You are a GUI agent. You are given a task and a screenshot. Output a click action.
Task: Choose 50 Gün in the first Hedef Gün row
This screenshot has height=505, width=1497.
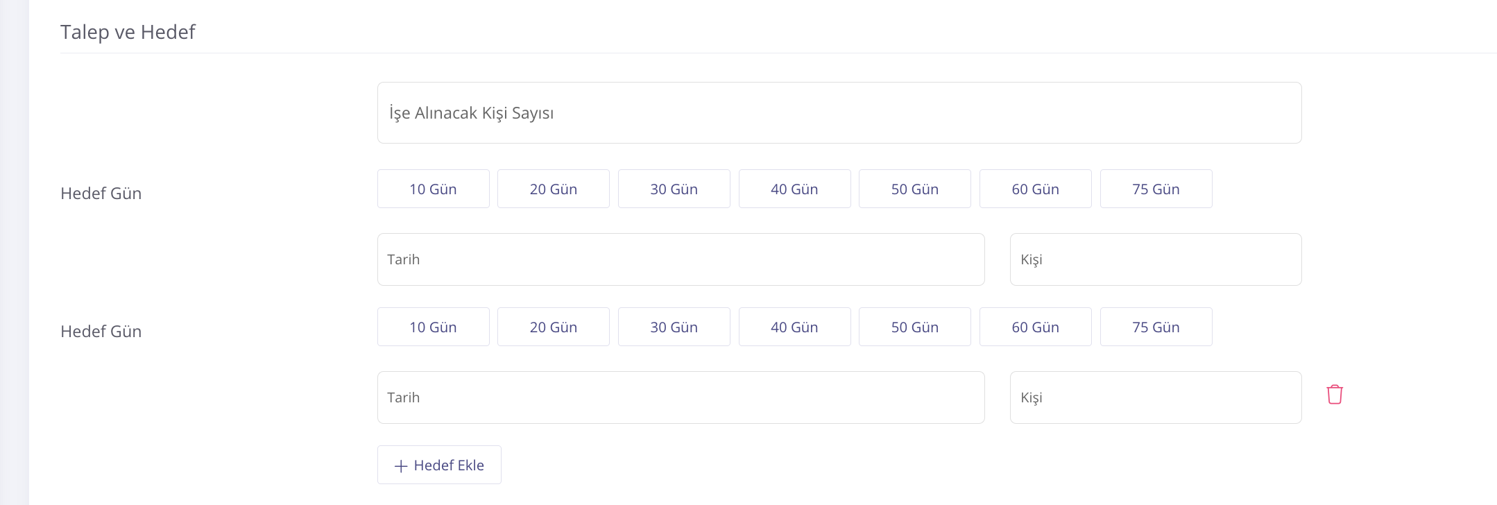pyautogui.click(x=915, y=189)
